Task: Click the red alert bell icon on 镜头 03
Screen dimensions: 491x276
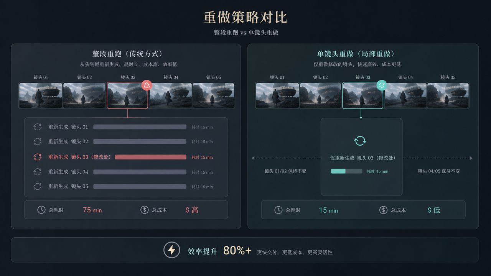Action: tap(147, 85)
